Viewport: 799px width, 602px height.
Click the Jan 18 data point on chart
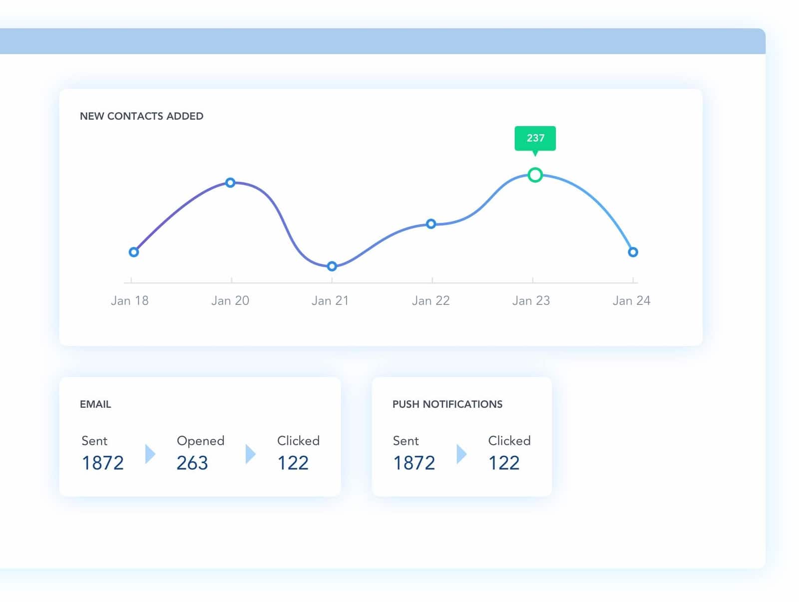pos(133,252)
